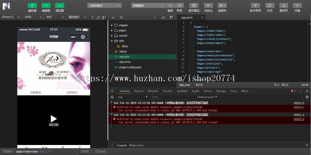The height and width of the screenshot is (155, 311).
Task: Switch to the AppData tab
Action: pyautogui.click(x=182, y=91)
